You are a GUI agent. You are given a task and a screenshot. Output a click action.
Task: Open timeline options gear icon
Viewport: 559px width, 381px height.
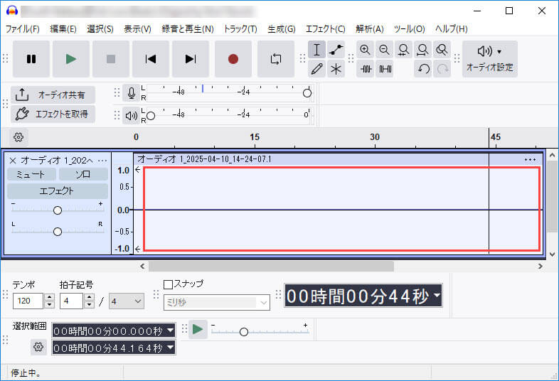click(18, 137)
